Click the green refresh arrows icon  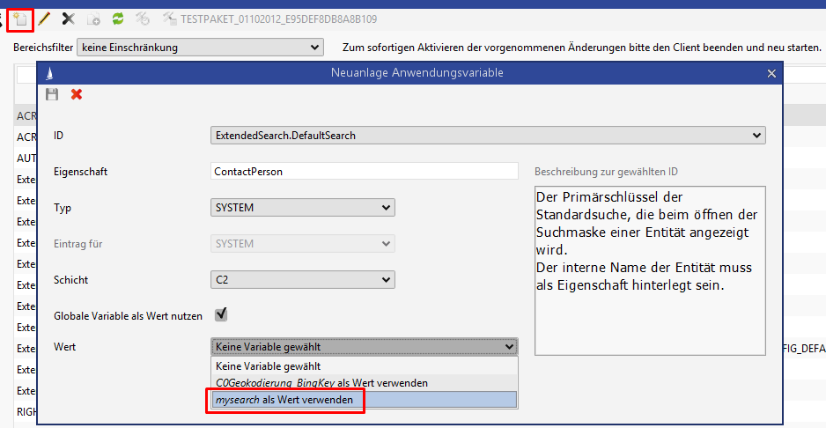117,18
